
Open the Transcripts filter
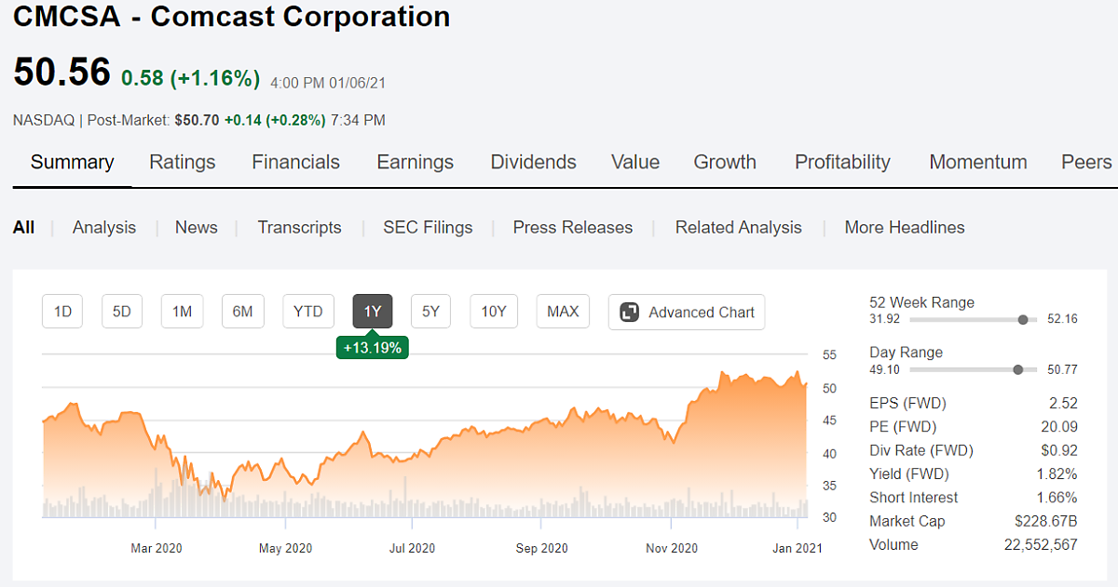(299, 227)
